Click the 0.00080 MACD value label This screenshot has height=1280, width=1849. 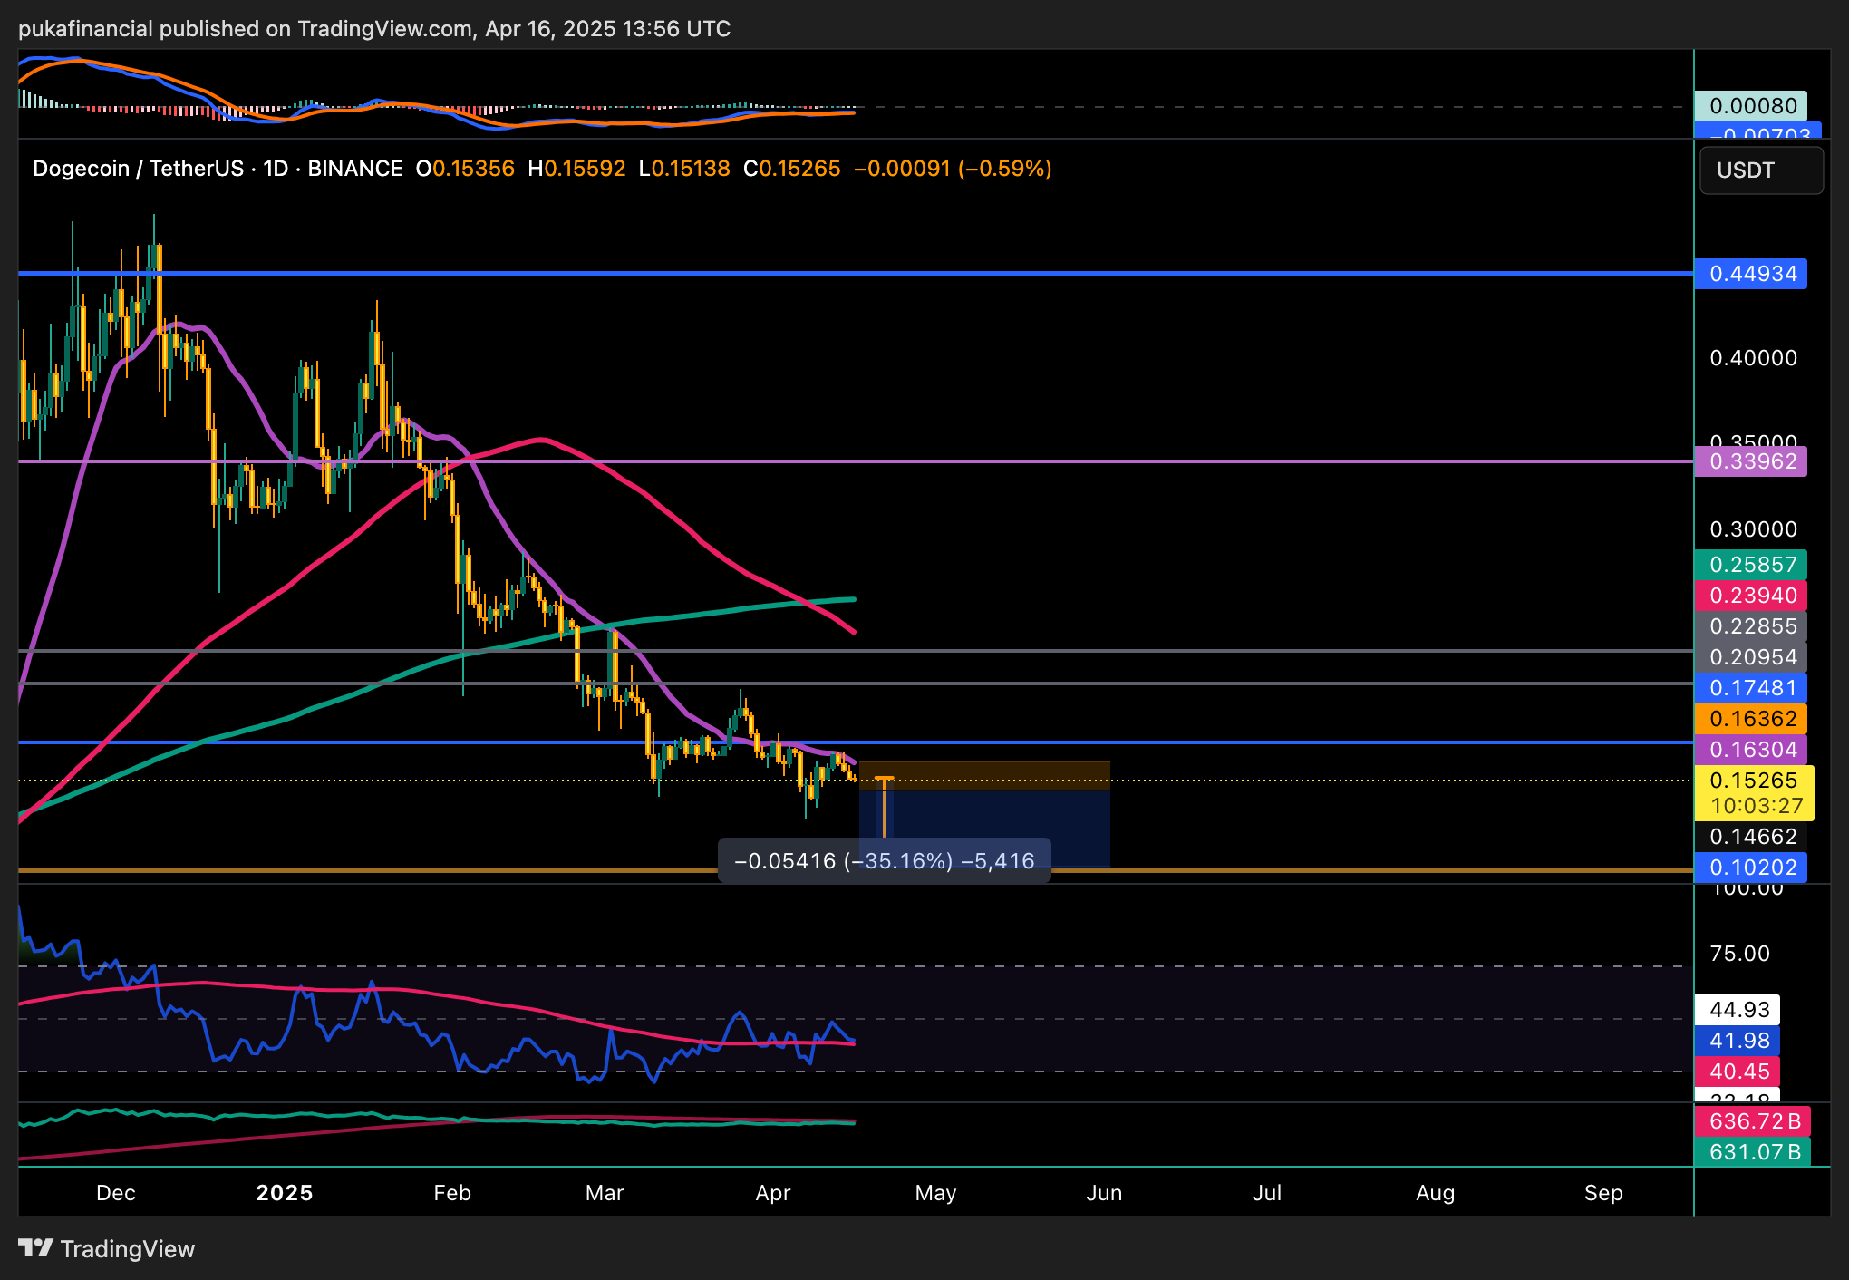coord(1750,106)
